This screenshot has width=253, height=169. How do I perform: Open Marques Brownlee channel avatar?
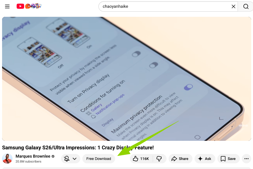tap(7, 159)
